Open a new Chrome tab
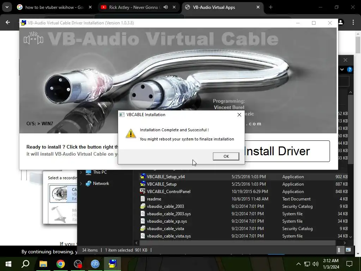 point(271,7)
